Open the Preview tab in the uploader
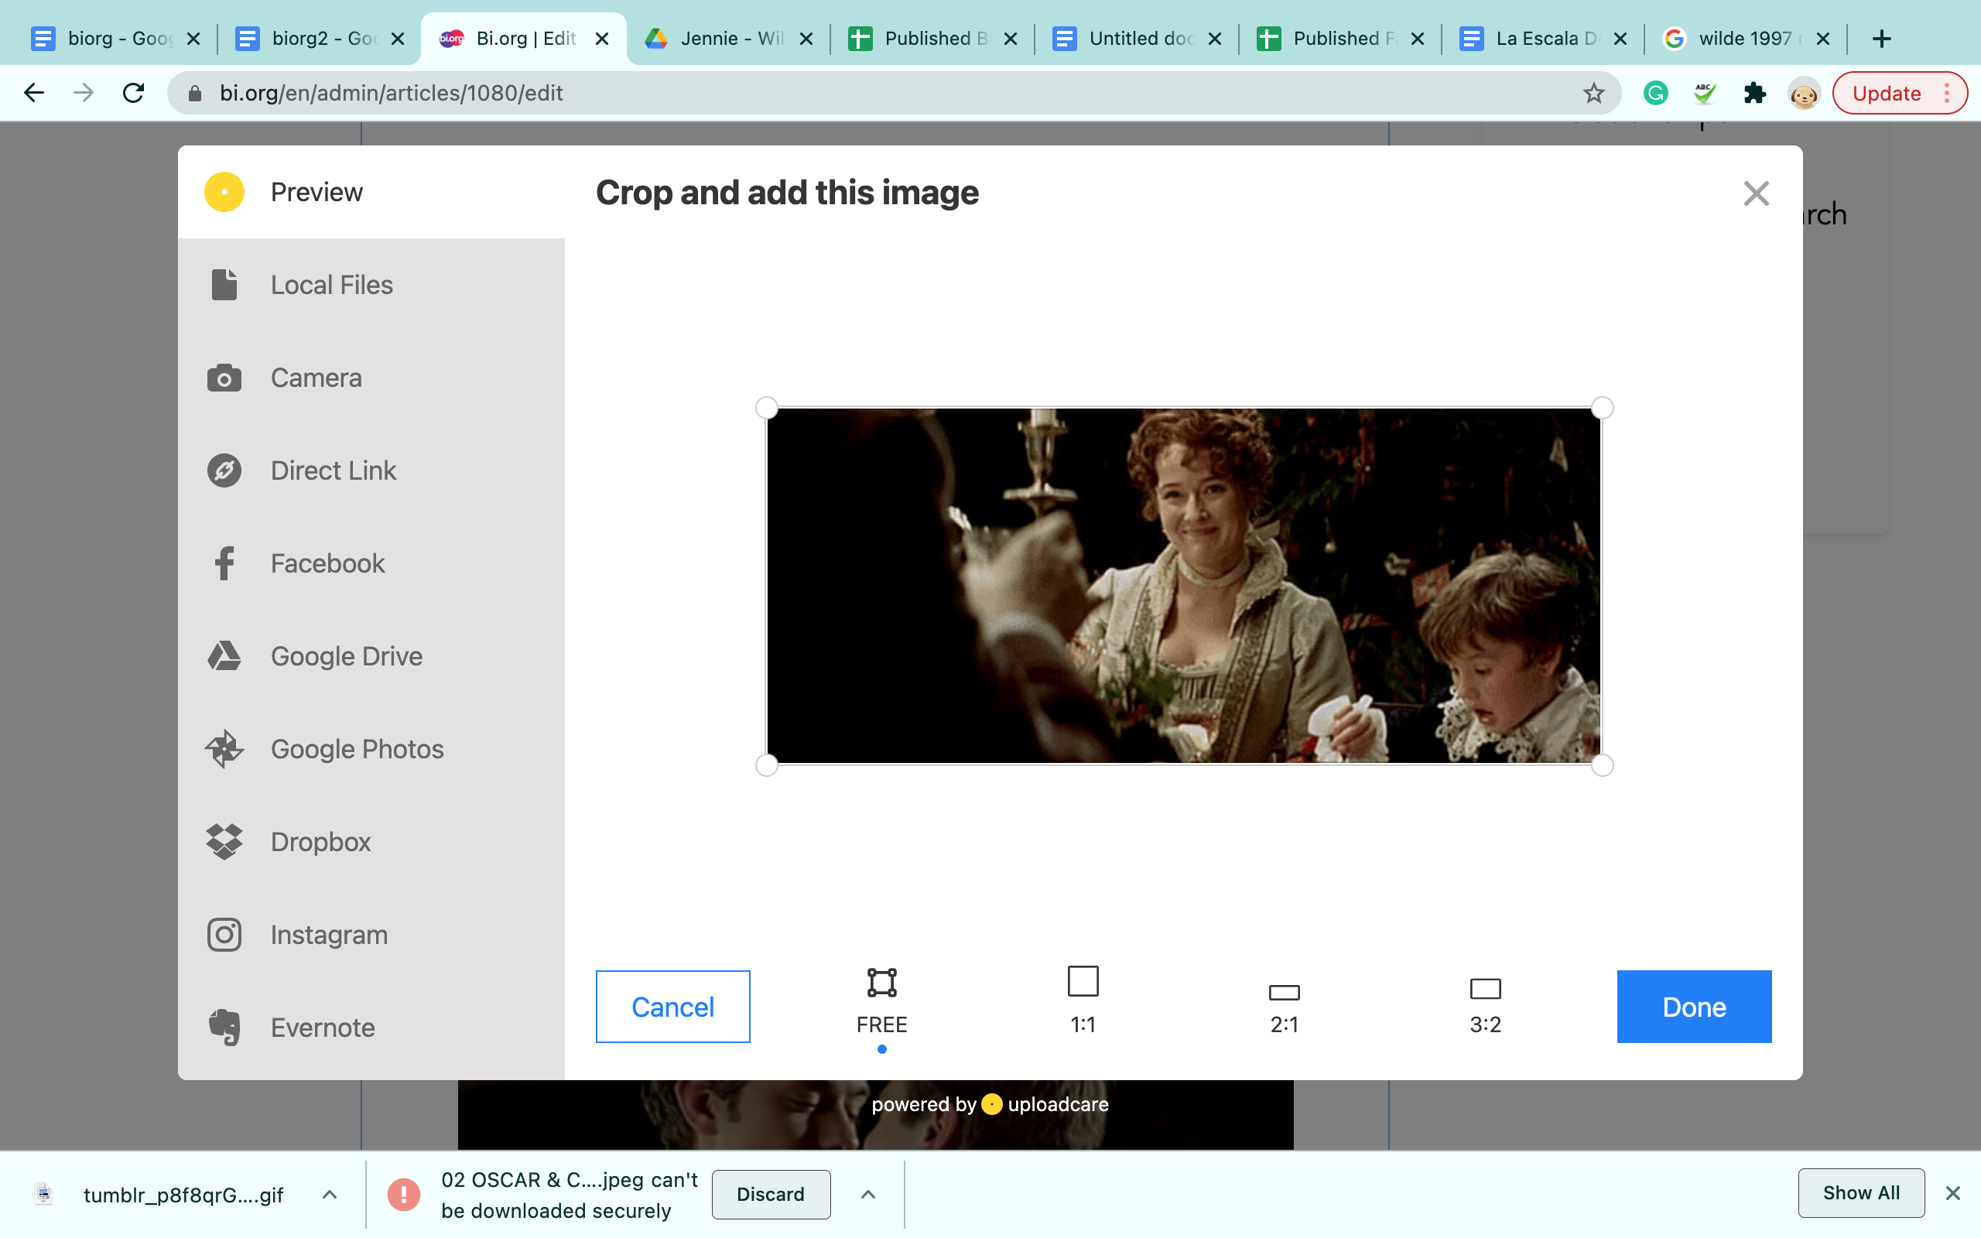1981x1238 pixels. [x=315, y=192]
